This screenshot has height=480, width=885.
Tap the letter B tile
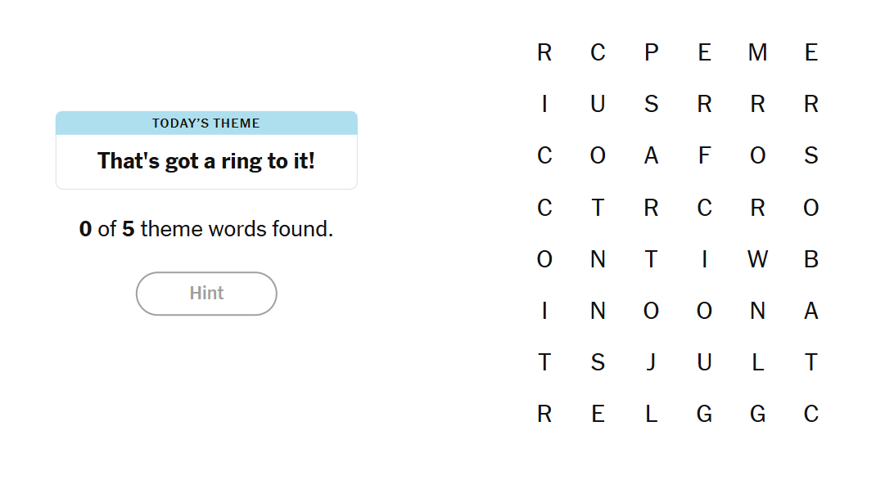point(810,260)
